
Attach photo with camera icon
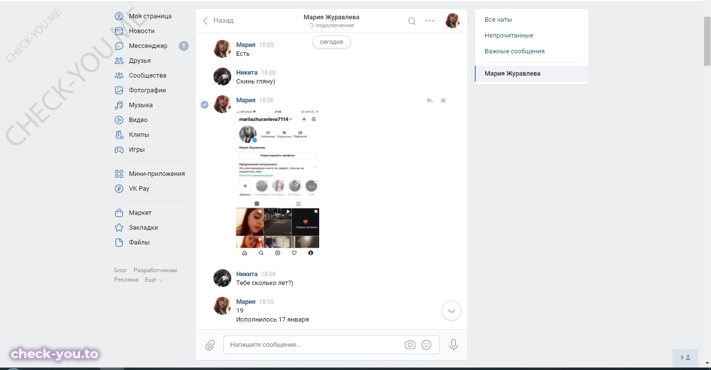[410, 345]
